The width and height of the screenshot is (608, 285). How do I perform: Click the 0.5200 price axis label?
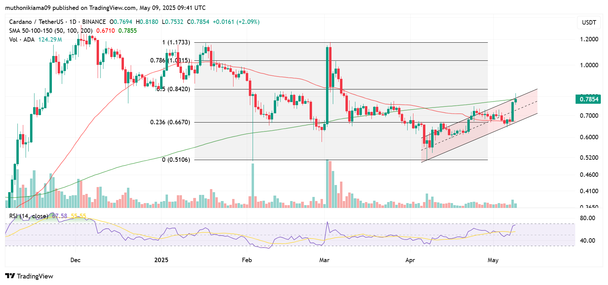click(589, 158)
